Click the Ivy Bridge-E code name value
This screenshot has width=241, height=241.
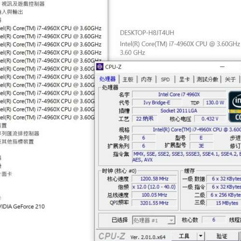(x=157, y=103)
